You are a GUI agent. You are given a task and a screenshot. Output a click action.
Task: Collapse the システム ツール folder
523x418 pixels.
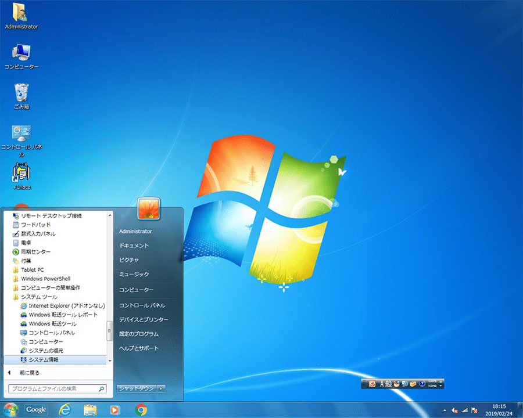tap(38, 297)
